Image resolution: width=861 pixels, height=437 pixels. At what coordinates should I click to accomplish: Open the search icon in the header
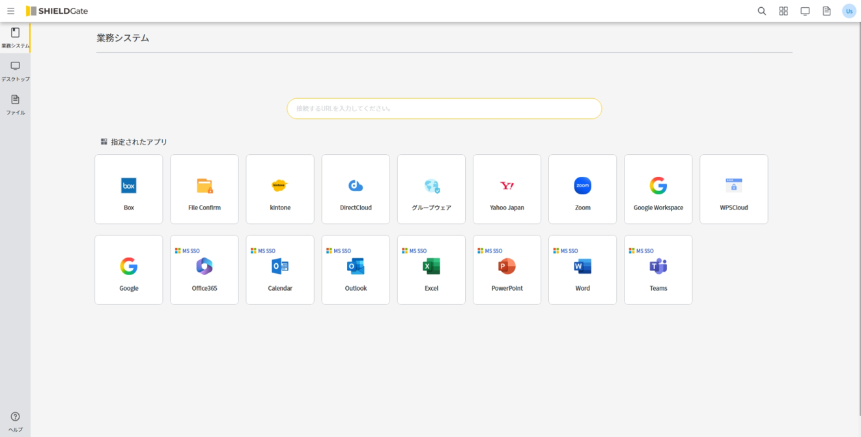[x=761, y=11]
